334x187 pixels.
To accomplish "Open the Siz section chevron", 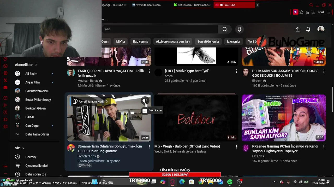I will coord(23,148).
